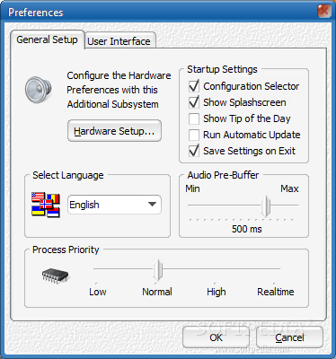Click the Min label of Audio Pre-Buffer
The image size is (336, 359).
click(192, 188)
